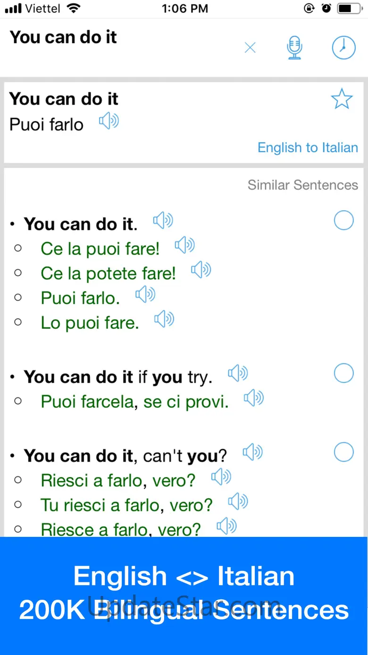This screenshot has width=368, height=655.
Task: Play audio for main translation "Puoi farlo"
Action: [109, 122]
